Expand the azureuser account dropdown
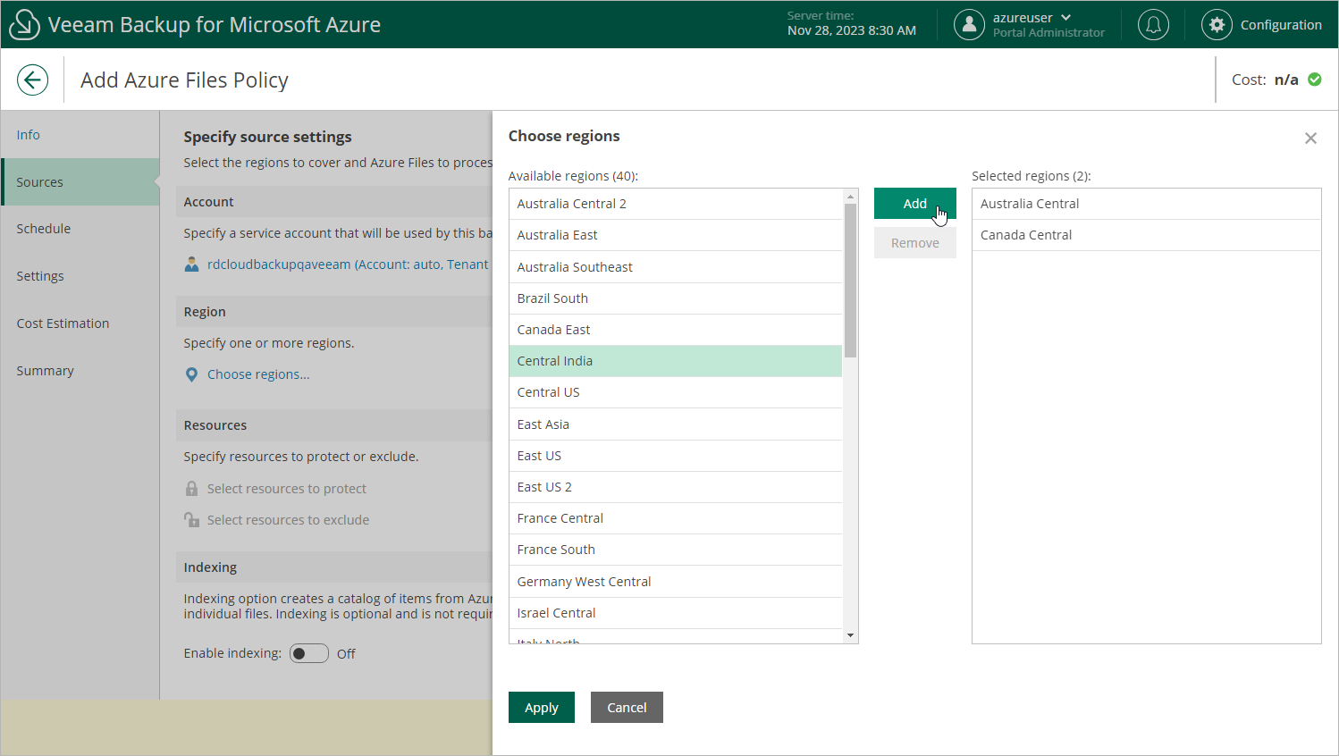The image size is (1339, 756). tap(1065, 18)
